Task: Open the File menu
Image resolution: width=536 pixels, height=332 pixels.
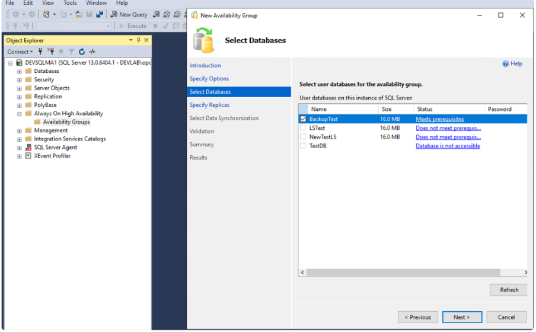Action: pos(10,3)
